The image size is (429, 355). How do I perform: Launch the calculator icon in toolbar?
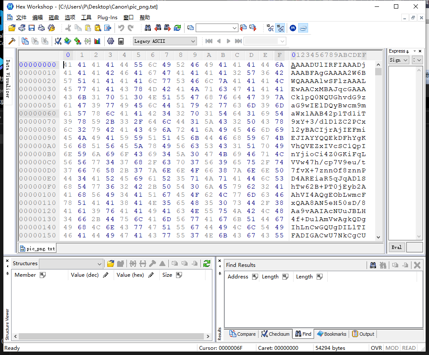tap(120, 41)
